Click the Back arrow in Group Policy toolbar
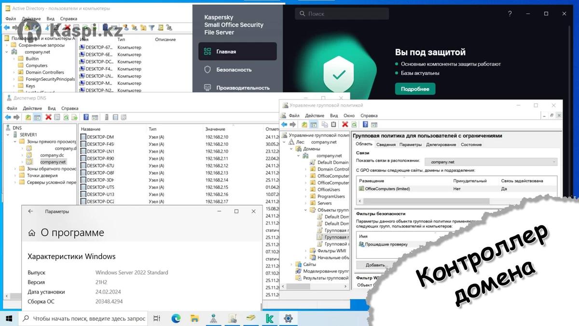The image size is (579, 326). pyautogui.click(x=284, y=125)
